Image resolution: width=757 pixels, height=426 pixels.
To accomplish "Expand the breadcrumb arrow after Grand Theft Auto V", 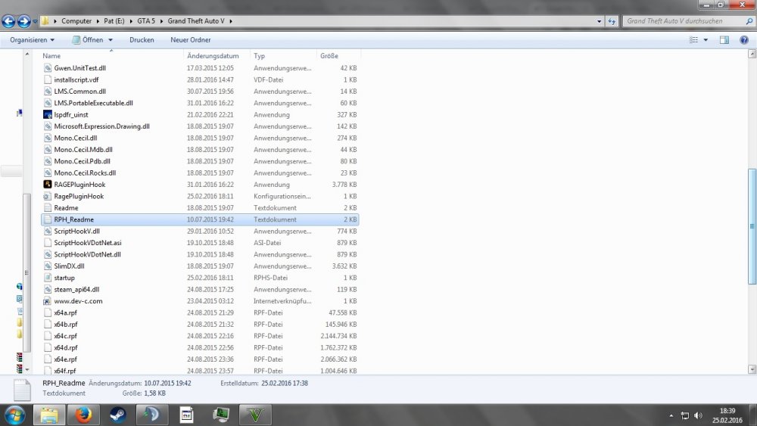I will pos(231,21).
